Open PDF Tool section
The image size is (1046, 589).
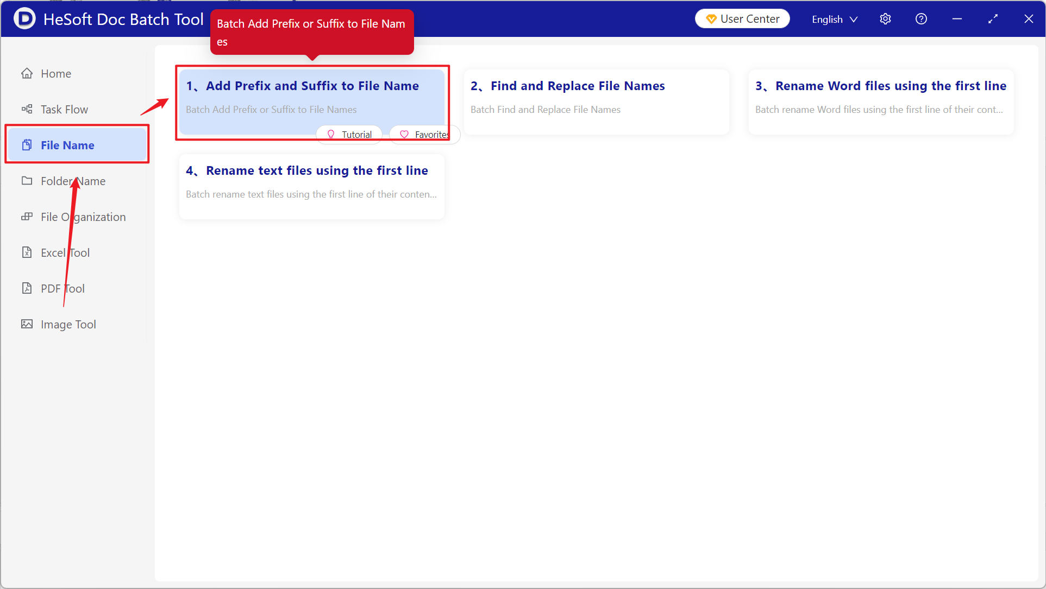(x=77, y=288)
